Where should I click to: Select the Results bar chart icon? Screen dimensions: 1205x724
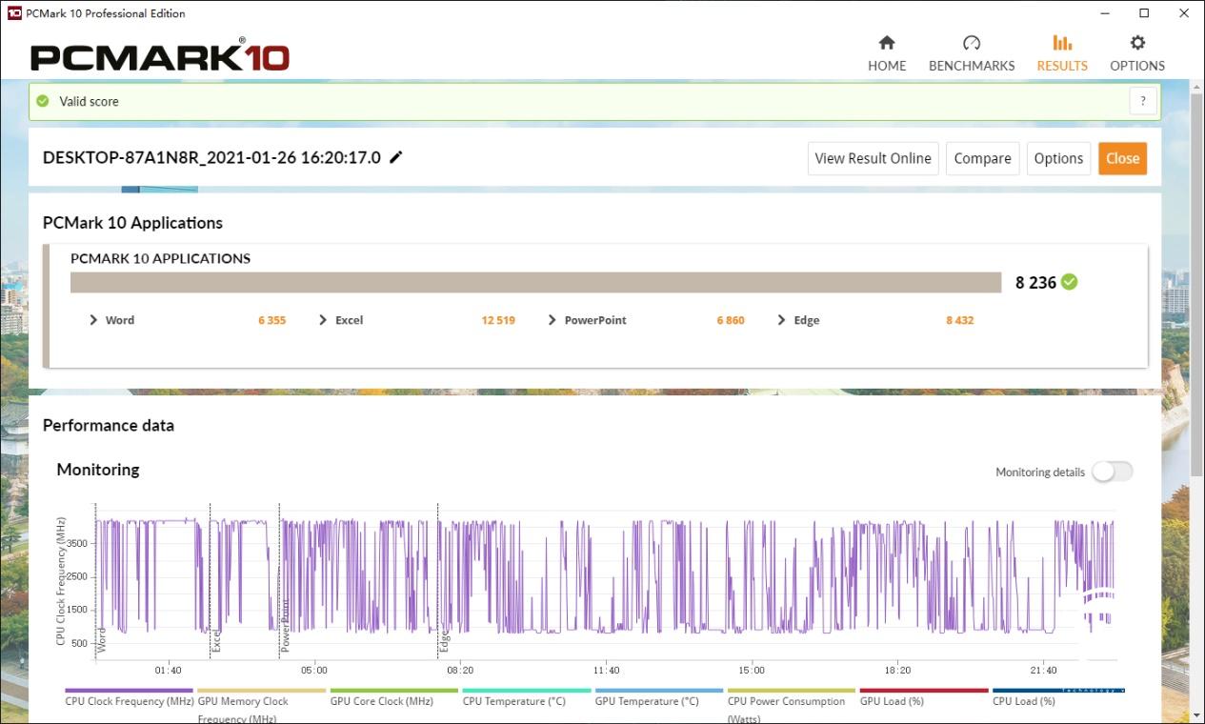1061,43
